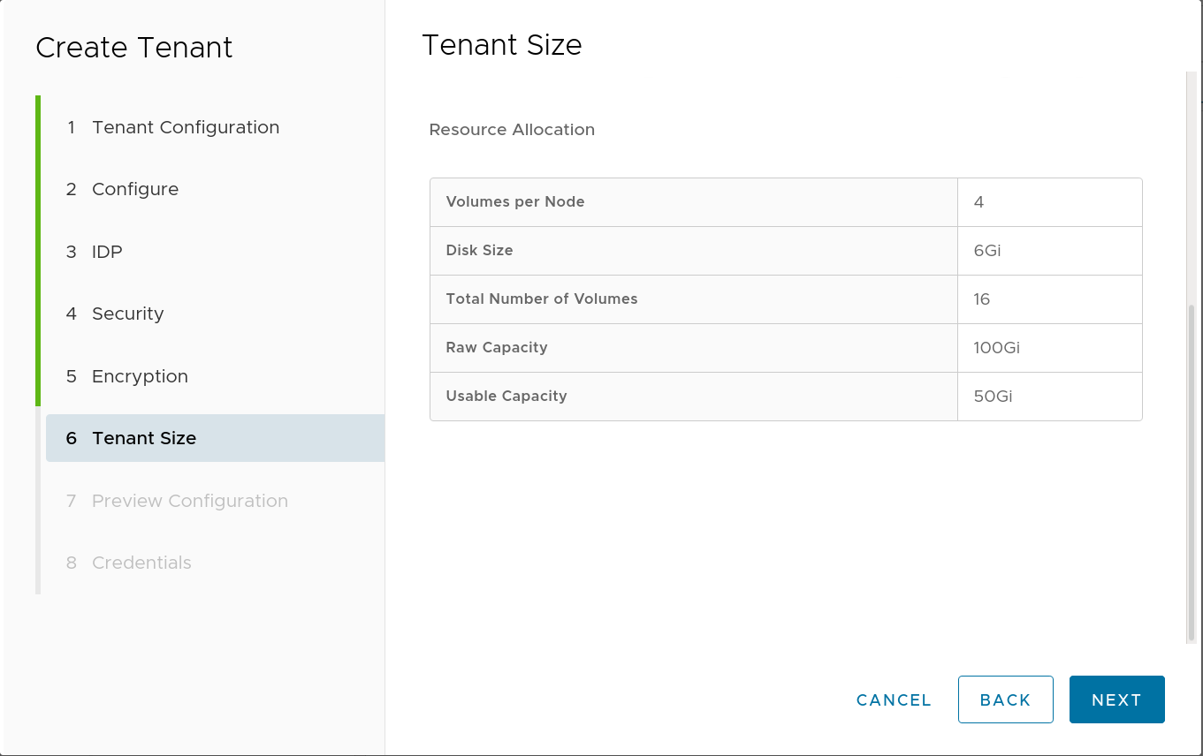This screenshot has width=1203, height=756.
Task: Select the Tenant Configuration step
Action: point(185,127)
